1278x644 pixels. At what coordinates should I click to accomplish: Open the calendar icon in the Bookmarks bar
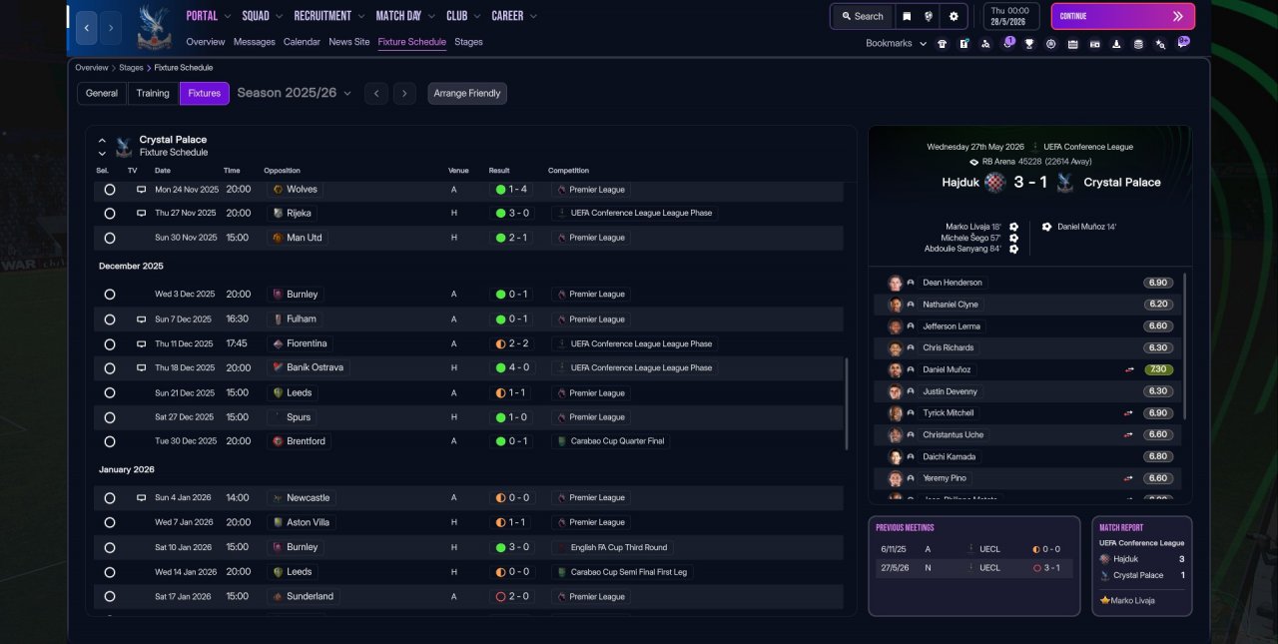pyautogui.click(x=1072, y=44)
